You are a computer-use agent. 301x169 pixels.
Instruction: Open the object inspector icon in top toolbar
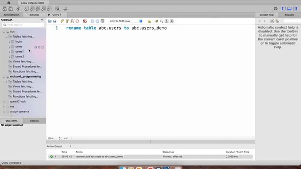[x=18, y=9]
